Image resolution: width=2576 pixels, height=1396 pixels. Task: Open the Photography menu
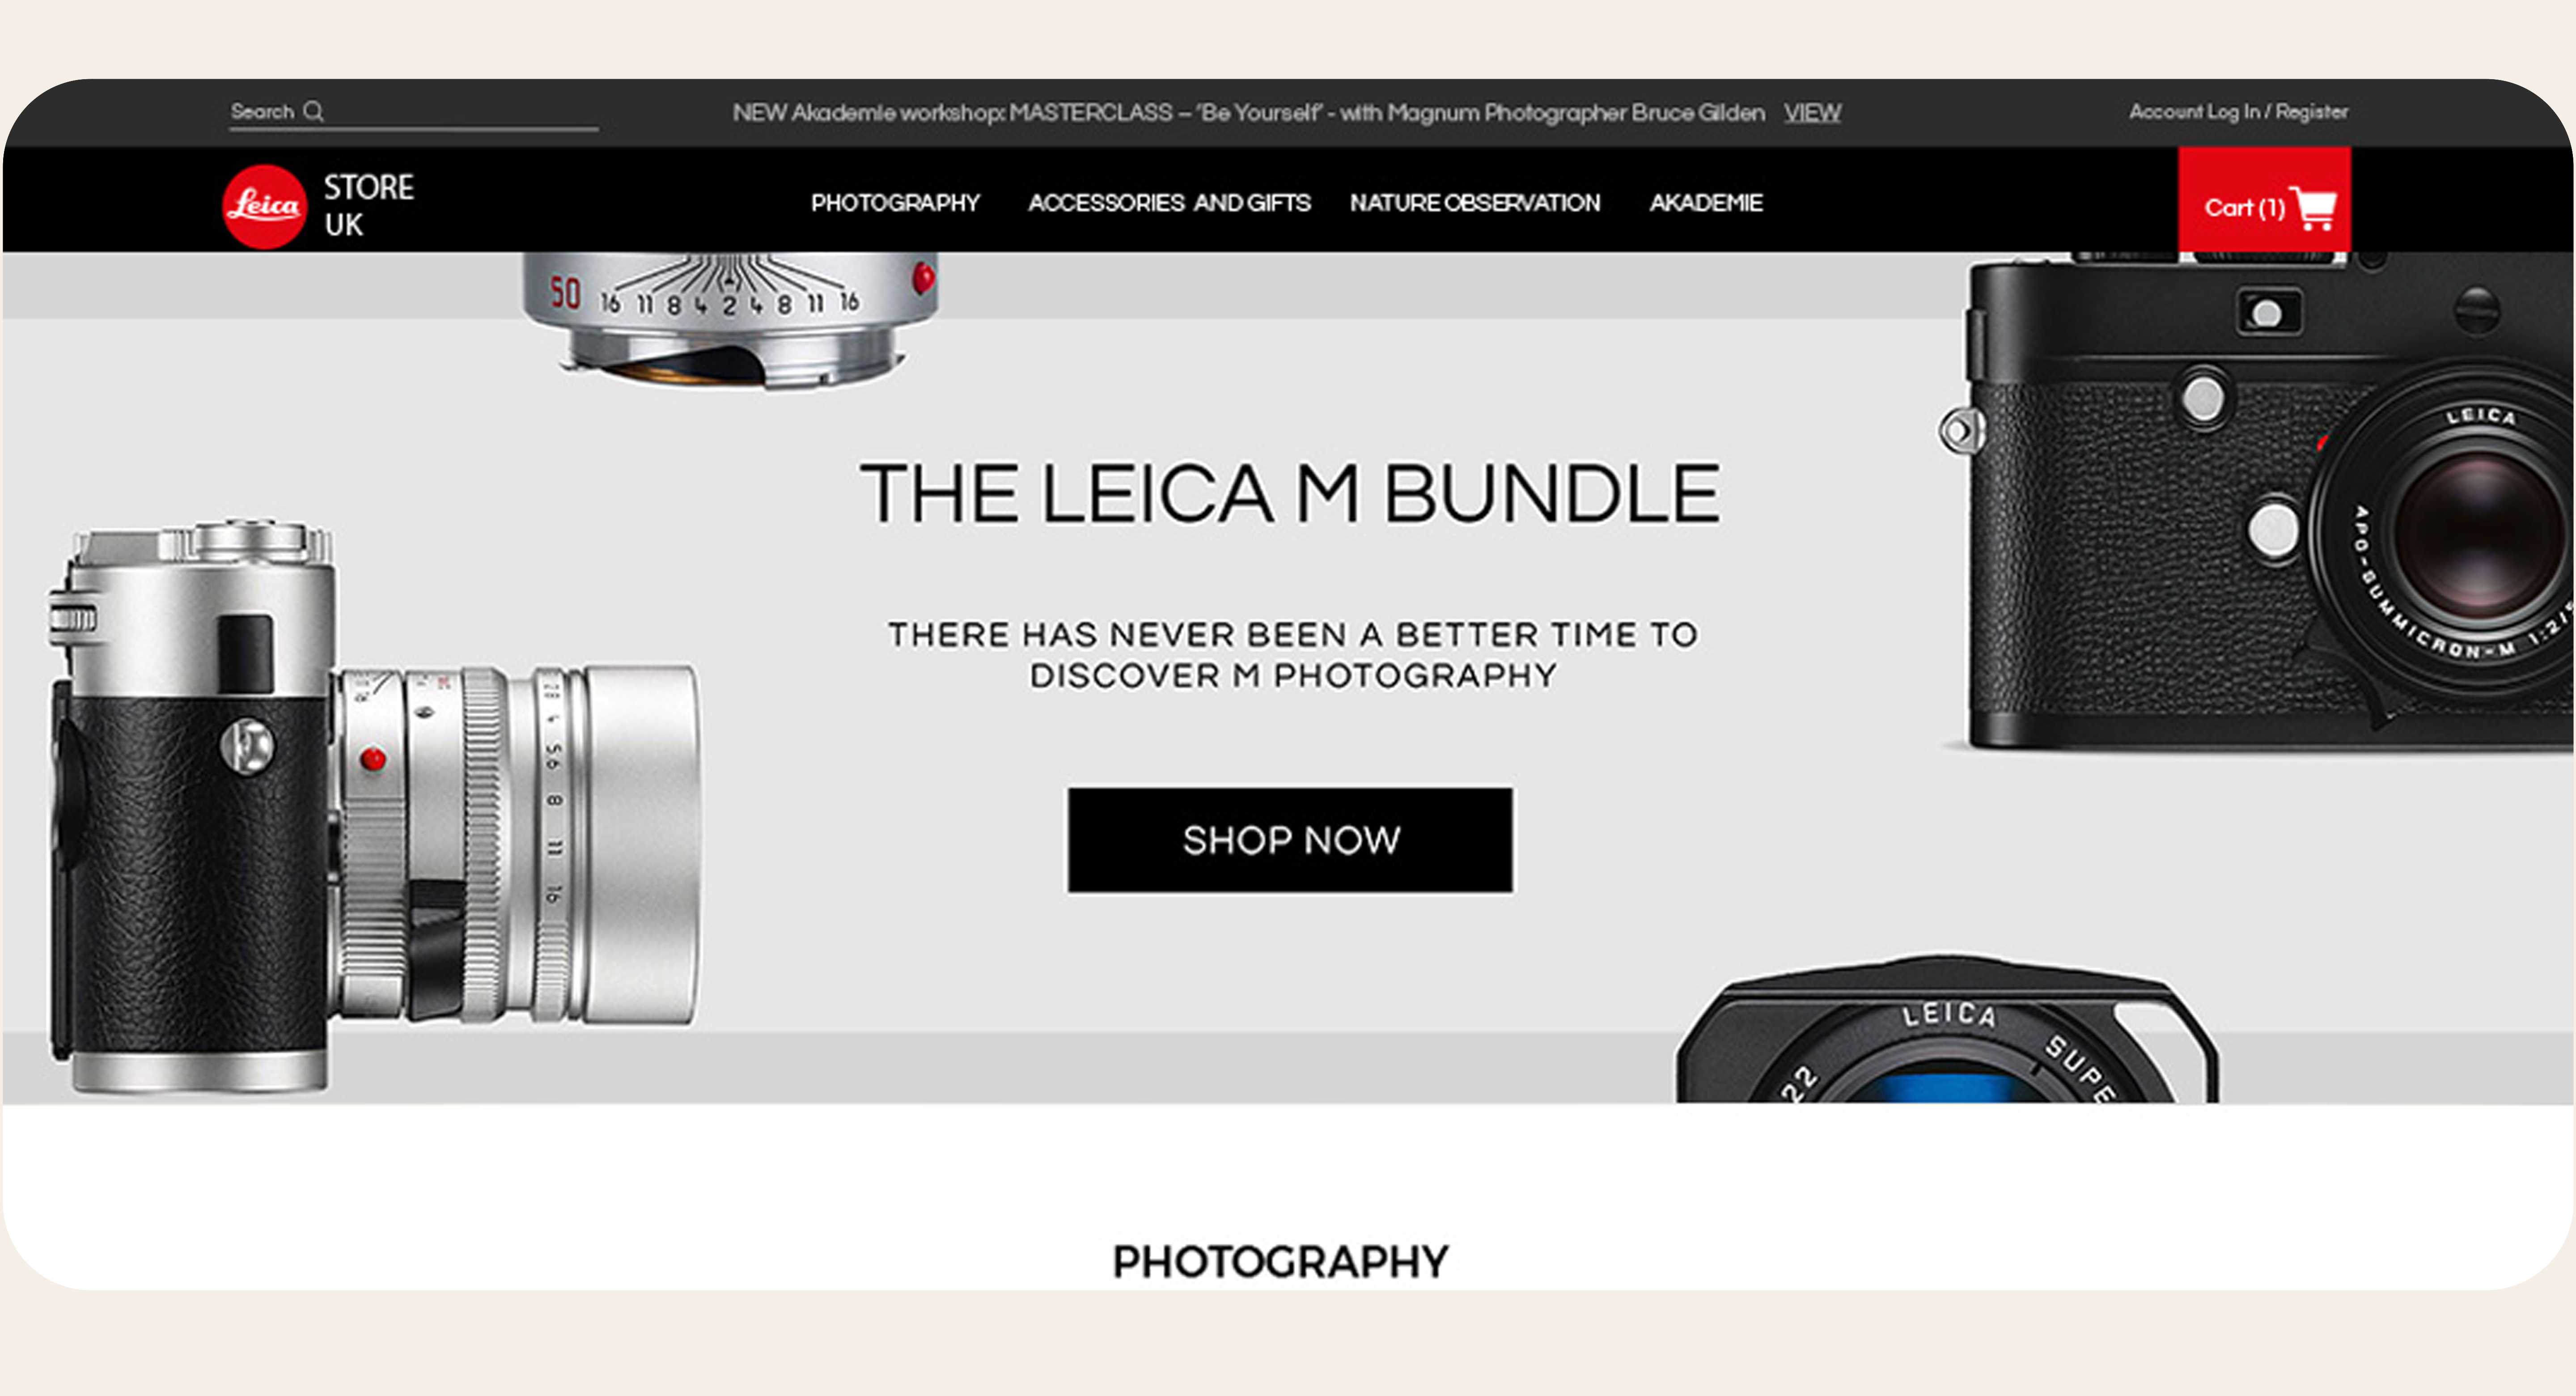895,203
